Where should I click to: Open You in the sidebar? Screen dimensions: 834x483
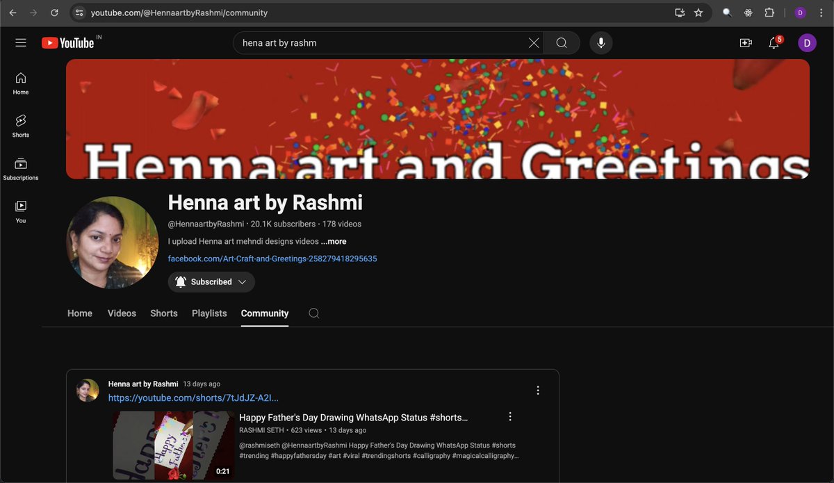click(21, 212)
